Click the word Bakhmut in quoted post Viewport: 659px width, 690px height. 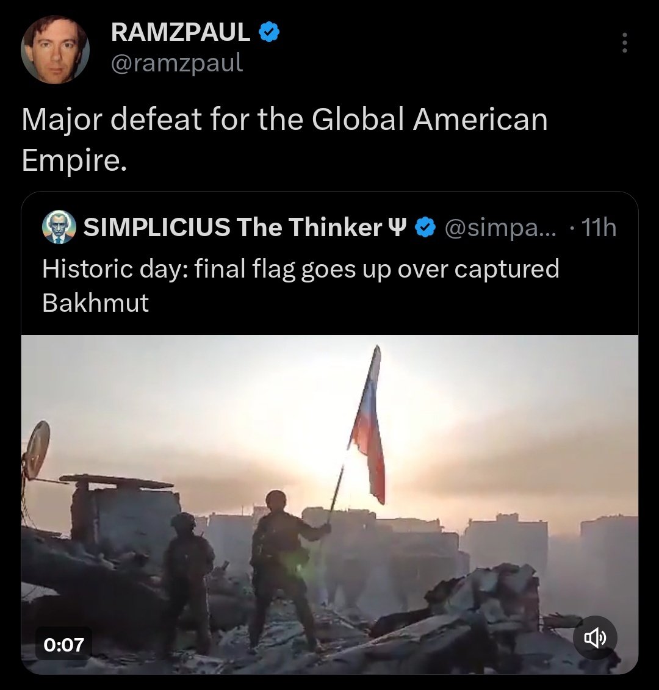tap(96, 303)
